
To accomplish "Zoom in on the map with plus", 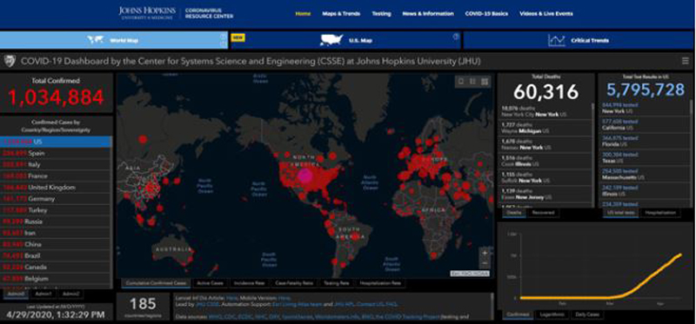I will pyautogui.click(x=485, y=253).
